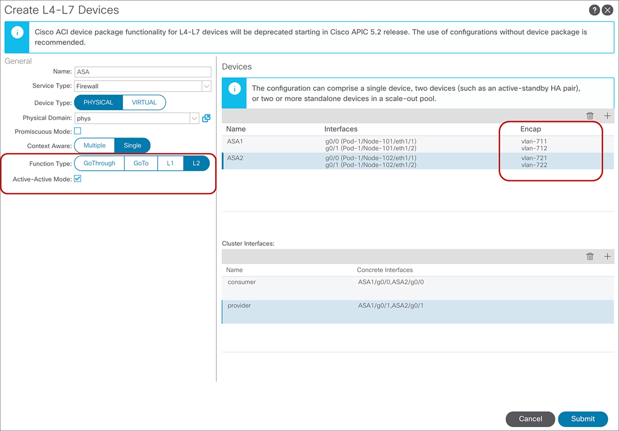Toggle the Promiscuous Mode checkbox

(x=77, y=131)
